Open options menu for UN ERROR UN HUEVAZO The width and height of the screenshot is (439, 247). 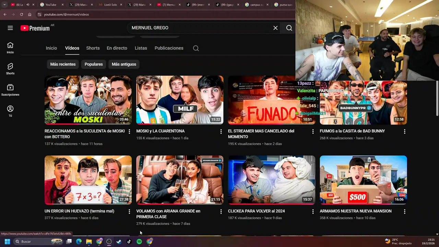click(129, 212)
